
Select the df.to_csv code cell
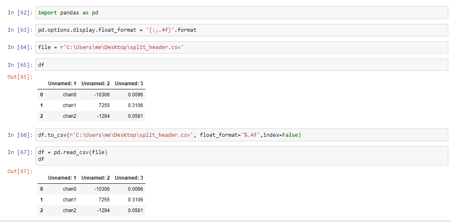click(x=241, y=135)
